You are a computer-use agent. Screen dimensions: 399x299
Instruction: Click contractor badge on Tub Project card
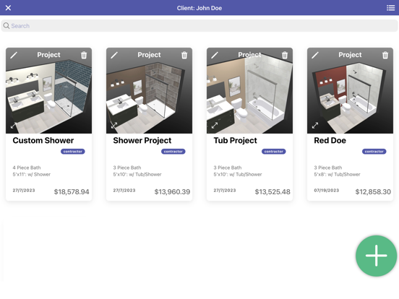click(274, 152)
